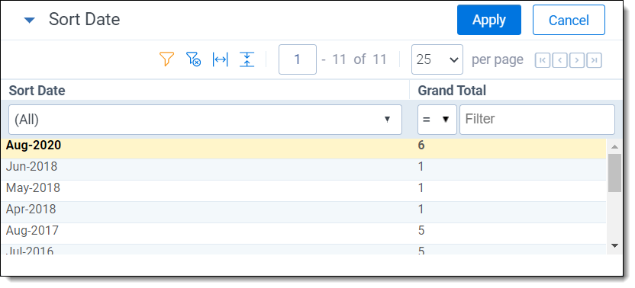Go to the previous page of results
Image resolution: width=635 pixels, height=288 pixels.
coord(559,60)
